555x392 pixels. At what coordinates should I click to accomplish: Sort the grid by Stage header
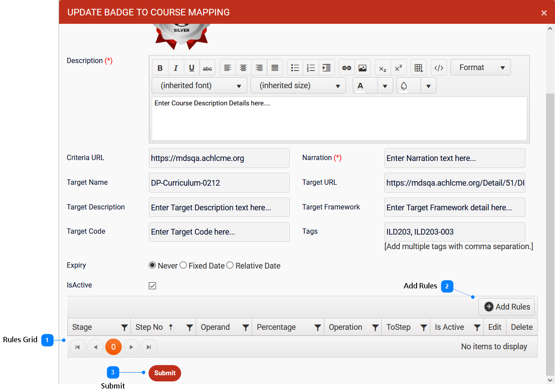82,327
